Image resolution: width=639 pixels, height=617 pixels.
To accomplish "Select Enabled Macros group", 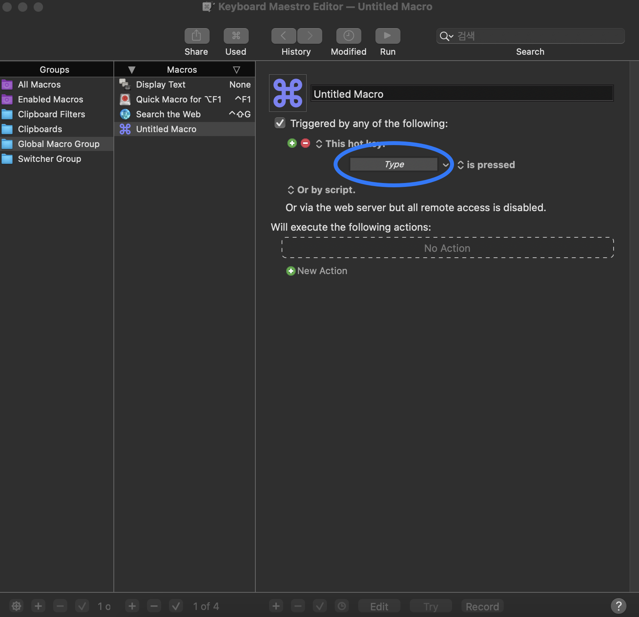I will 57,99.
